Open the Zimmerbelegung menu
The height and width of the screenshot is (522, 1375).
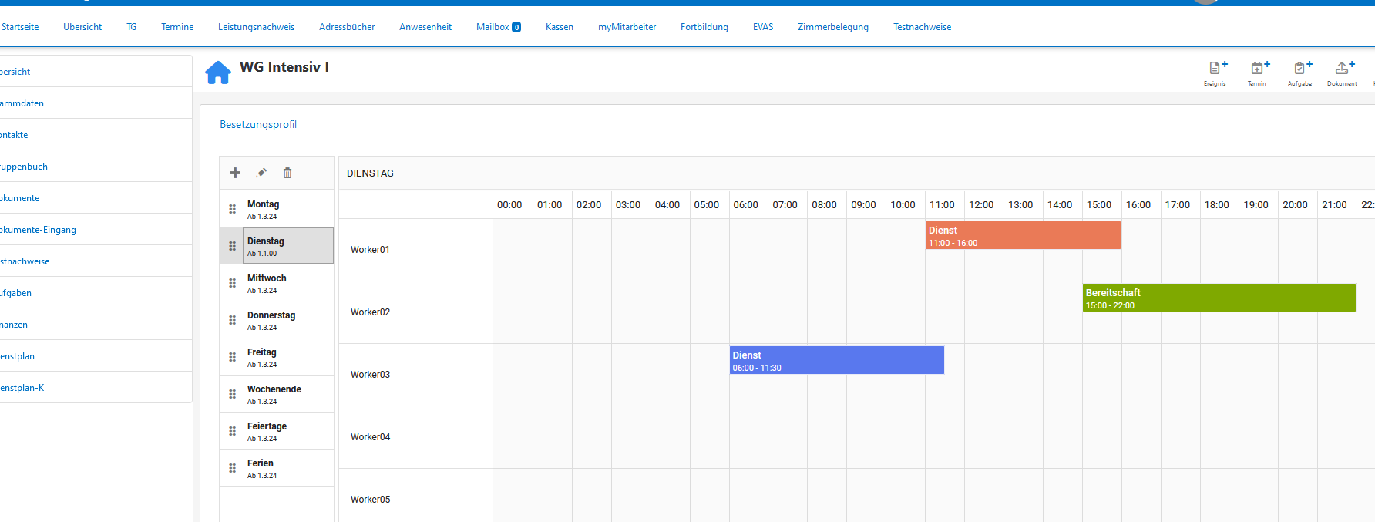(x=832, y=27)
